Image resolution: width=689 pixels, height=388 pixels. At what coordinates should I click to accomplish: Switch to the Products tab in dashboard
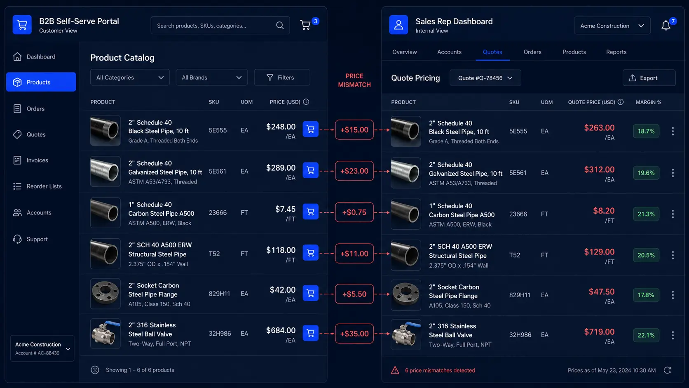point(574,52)
